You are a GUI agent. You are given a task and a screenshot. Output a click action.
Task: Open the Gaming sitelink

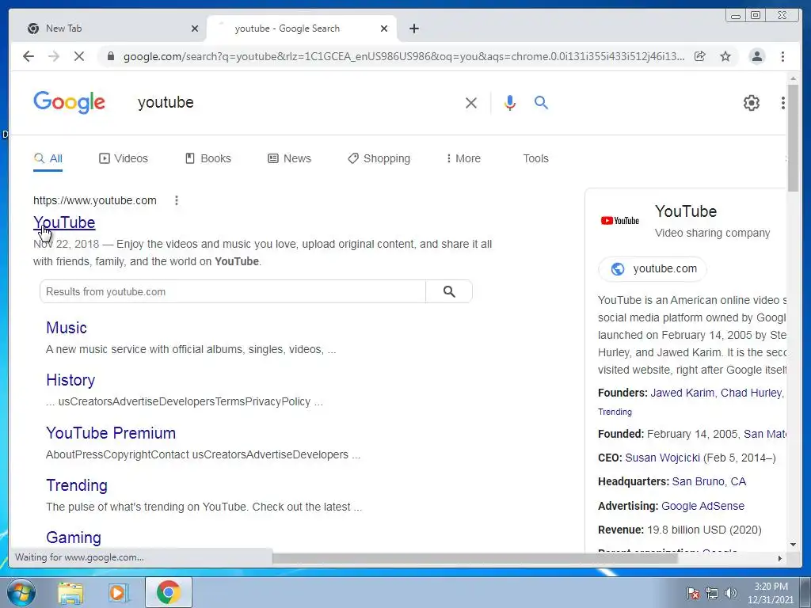(x=74, y=538)
